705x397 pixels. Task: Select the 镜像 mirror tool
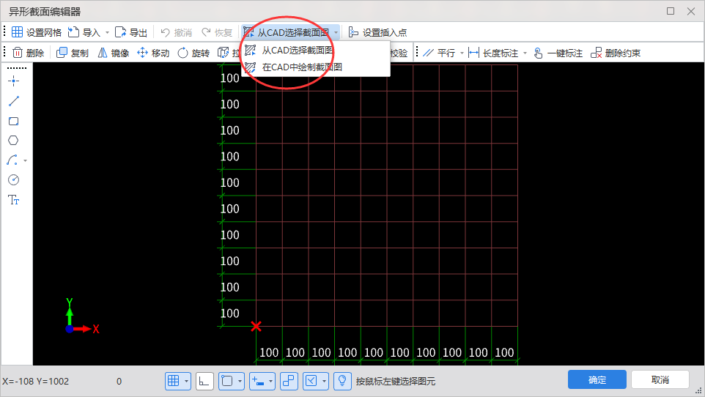click(x=114, y=53)
